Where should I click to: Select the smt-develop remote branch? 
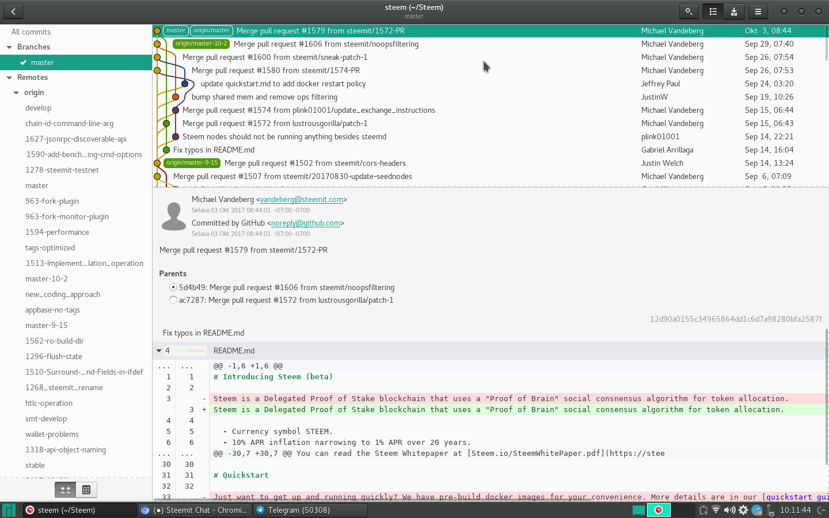[76, 418]
